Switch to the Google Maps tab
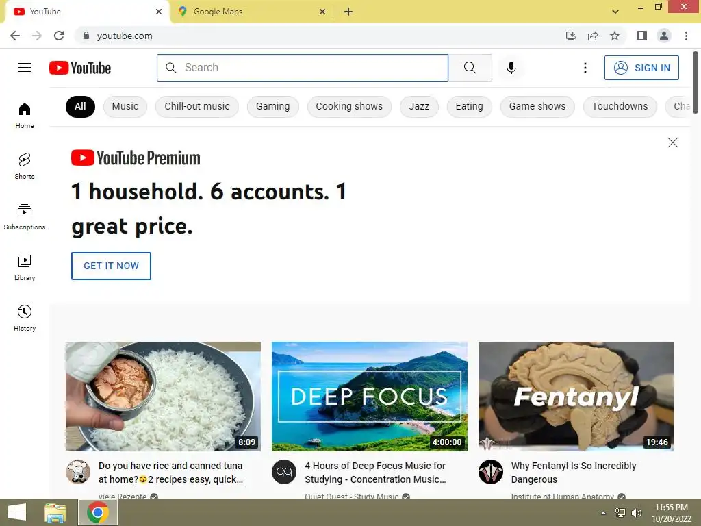701x526 pixels. pyautogui.click(x=252, y=12)
